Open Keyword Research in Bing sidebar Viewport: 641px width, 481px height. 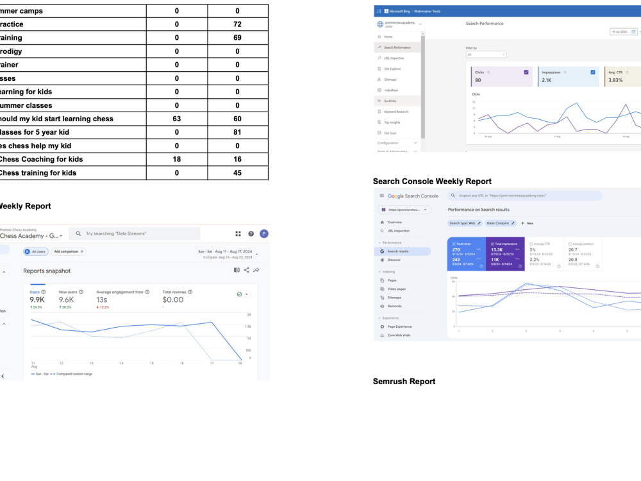coord(395,112)
